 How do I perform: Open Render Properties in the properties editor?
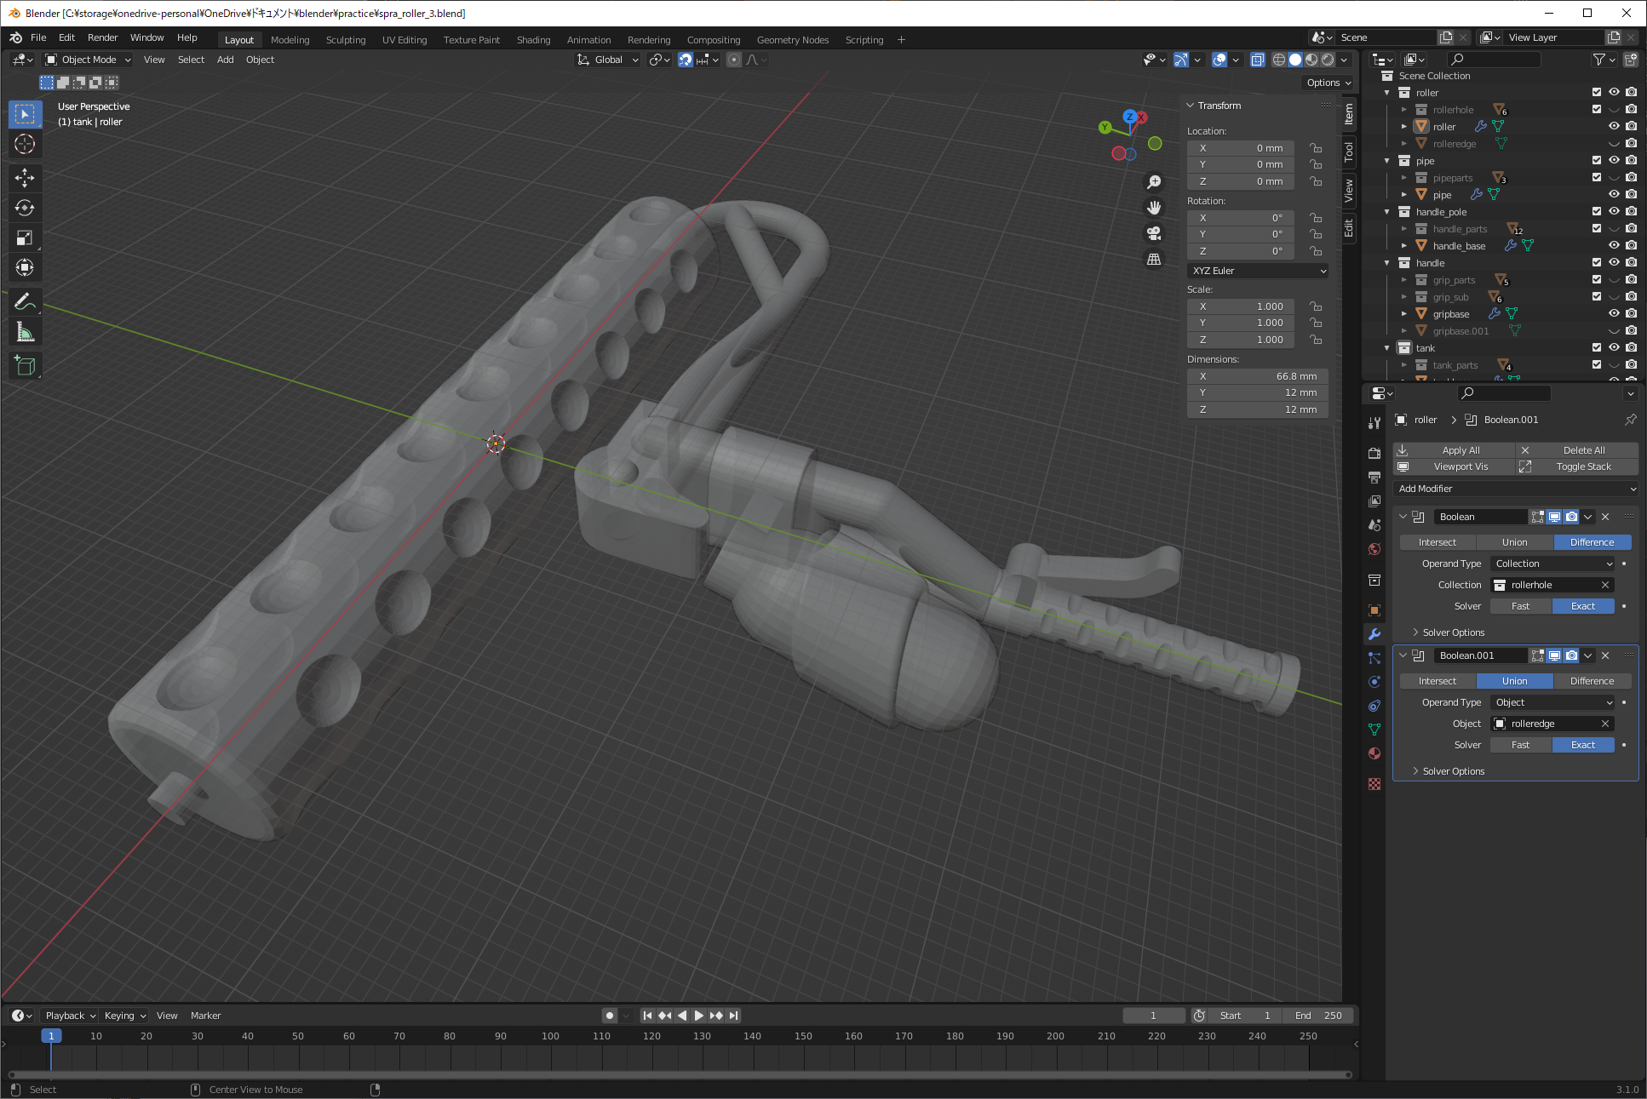[1374, 454]
